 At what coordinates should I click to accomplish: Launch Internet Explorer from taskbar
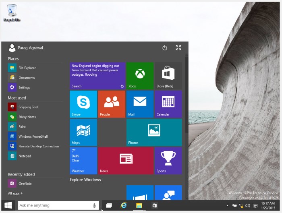tap(124, 205)
